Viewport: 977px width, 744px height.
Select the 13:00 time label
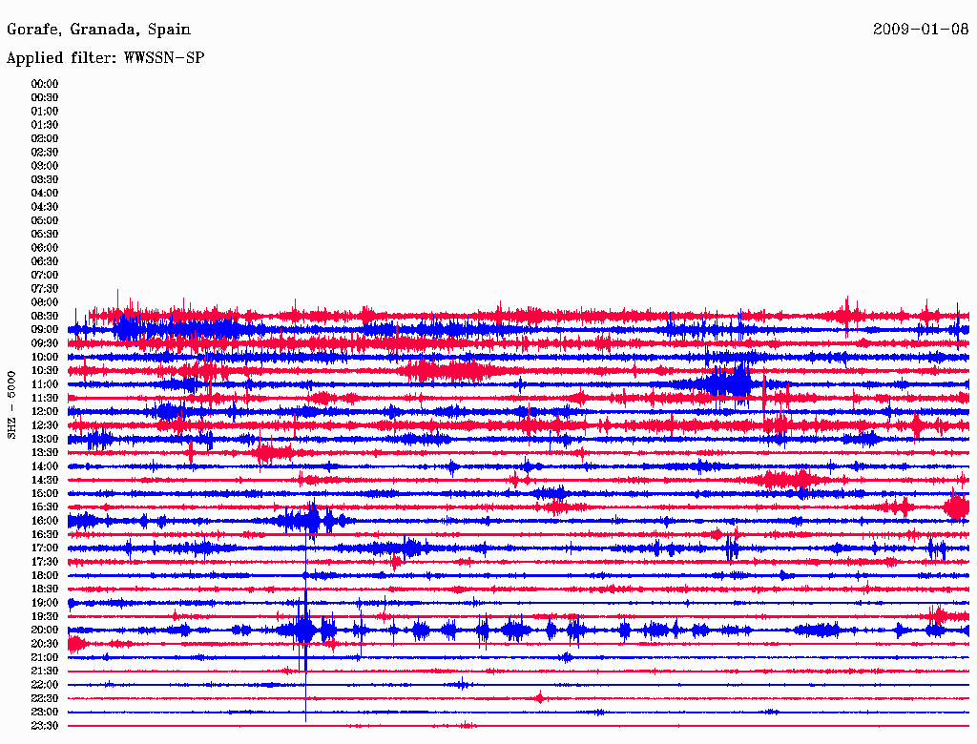point(44,439)
